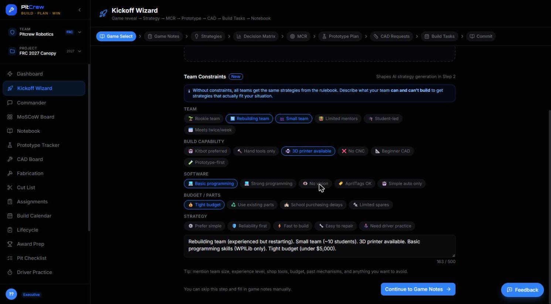Viewport: 551px width, 304px height.
Task: Click the CAD Board wrench icon
Action: (x=10, y=159)
